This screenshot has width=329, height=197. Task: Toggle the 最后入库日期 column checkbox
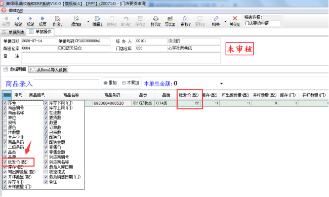[46, 167]
